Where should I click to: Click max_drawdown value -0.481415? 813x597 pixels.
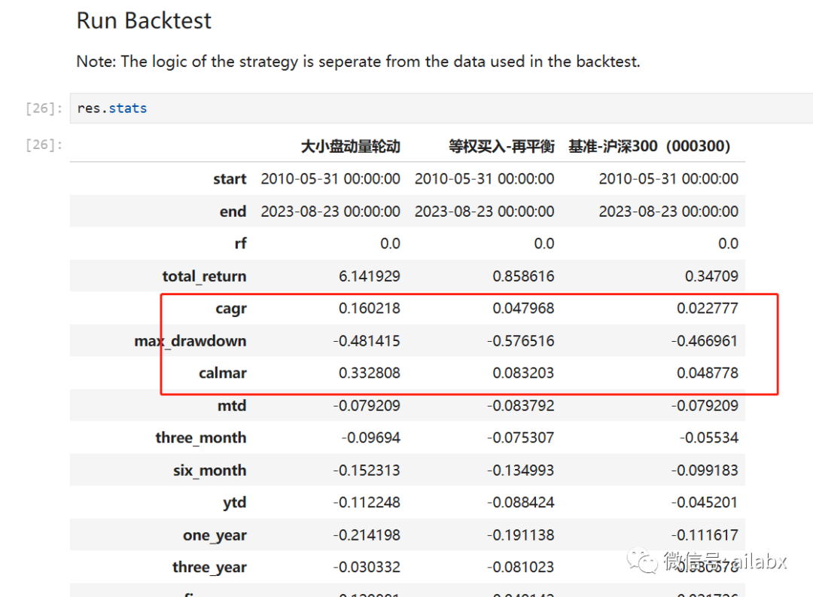coord(367,341)
